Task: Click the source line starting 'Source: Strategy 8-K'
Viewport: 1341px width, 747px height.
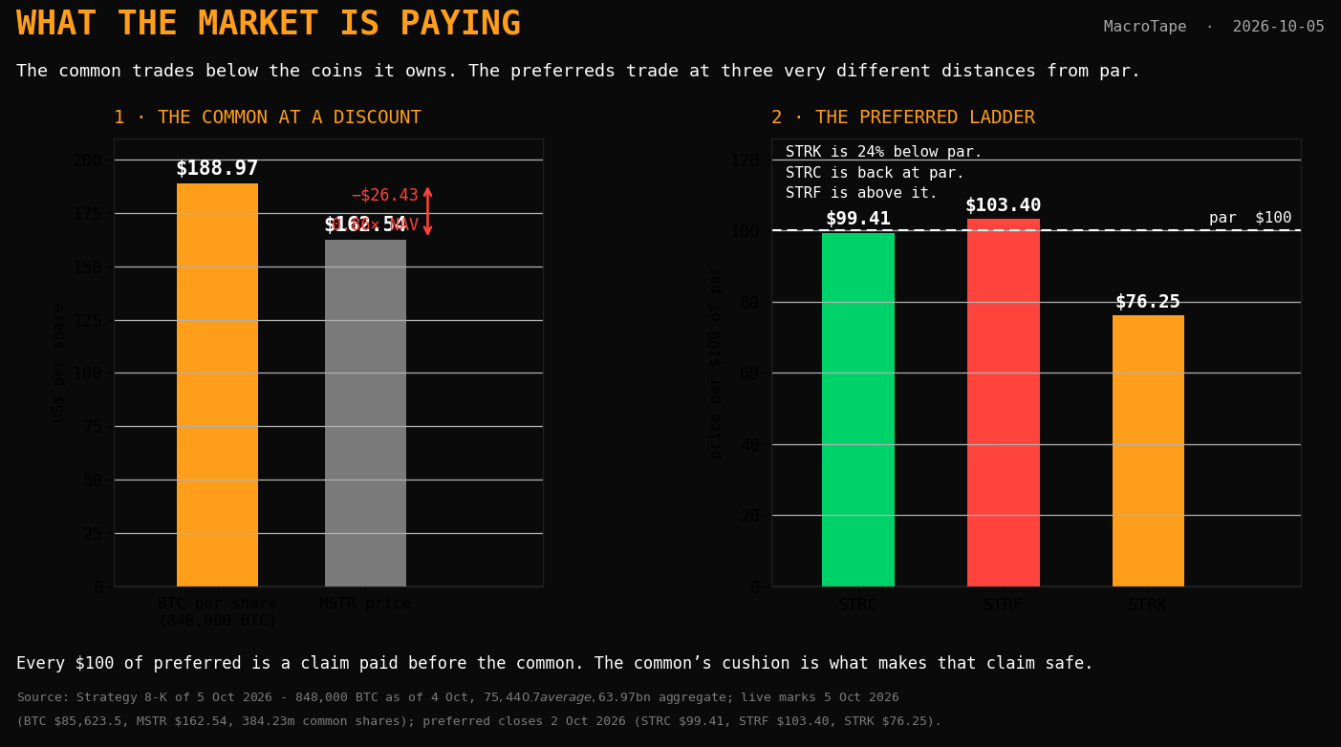Action: (x=458, y=698)
